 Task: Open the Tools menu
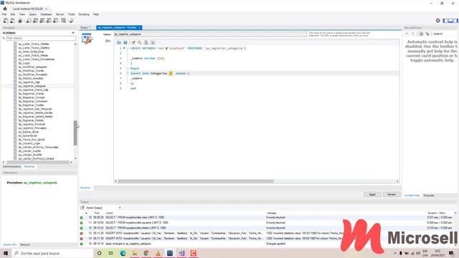[72, 14]
